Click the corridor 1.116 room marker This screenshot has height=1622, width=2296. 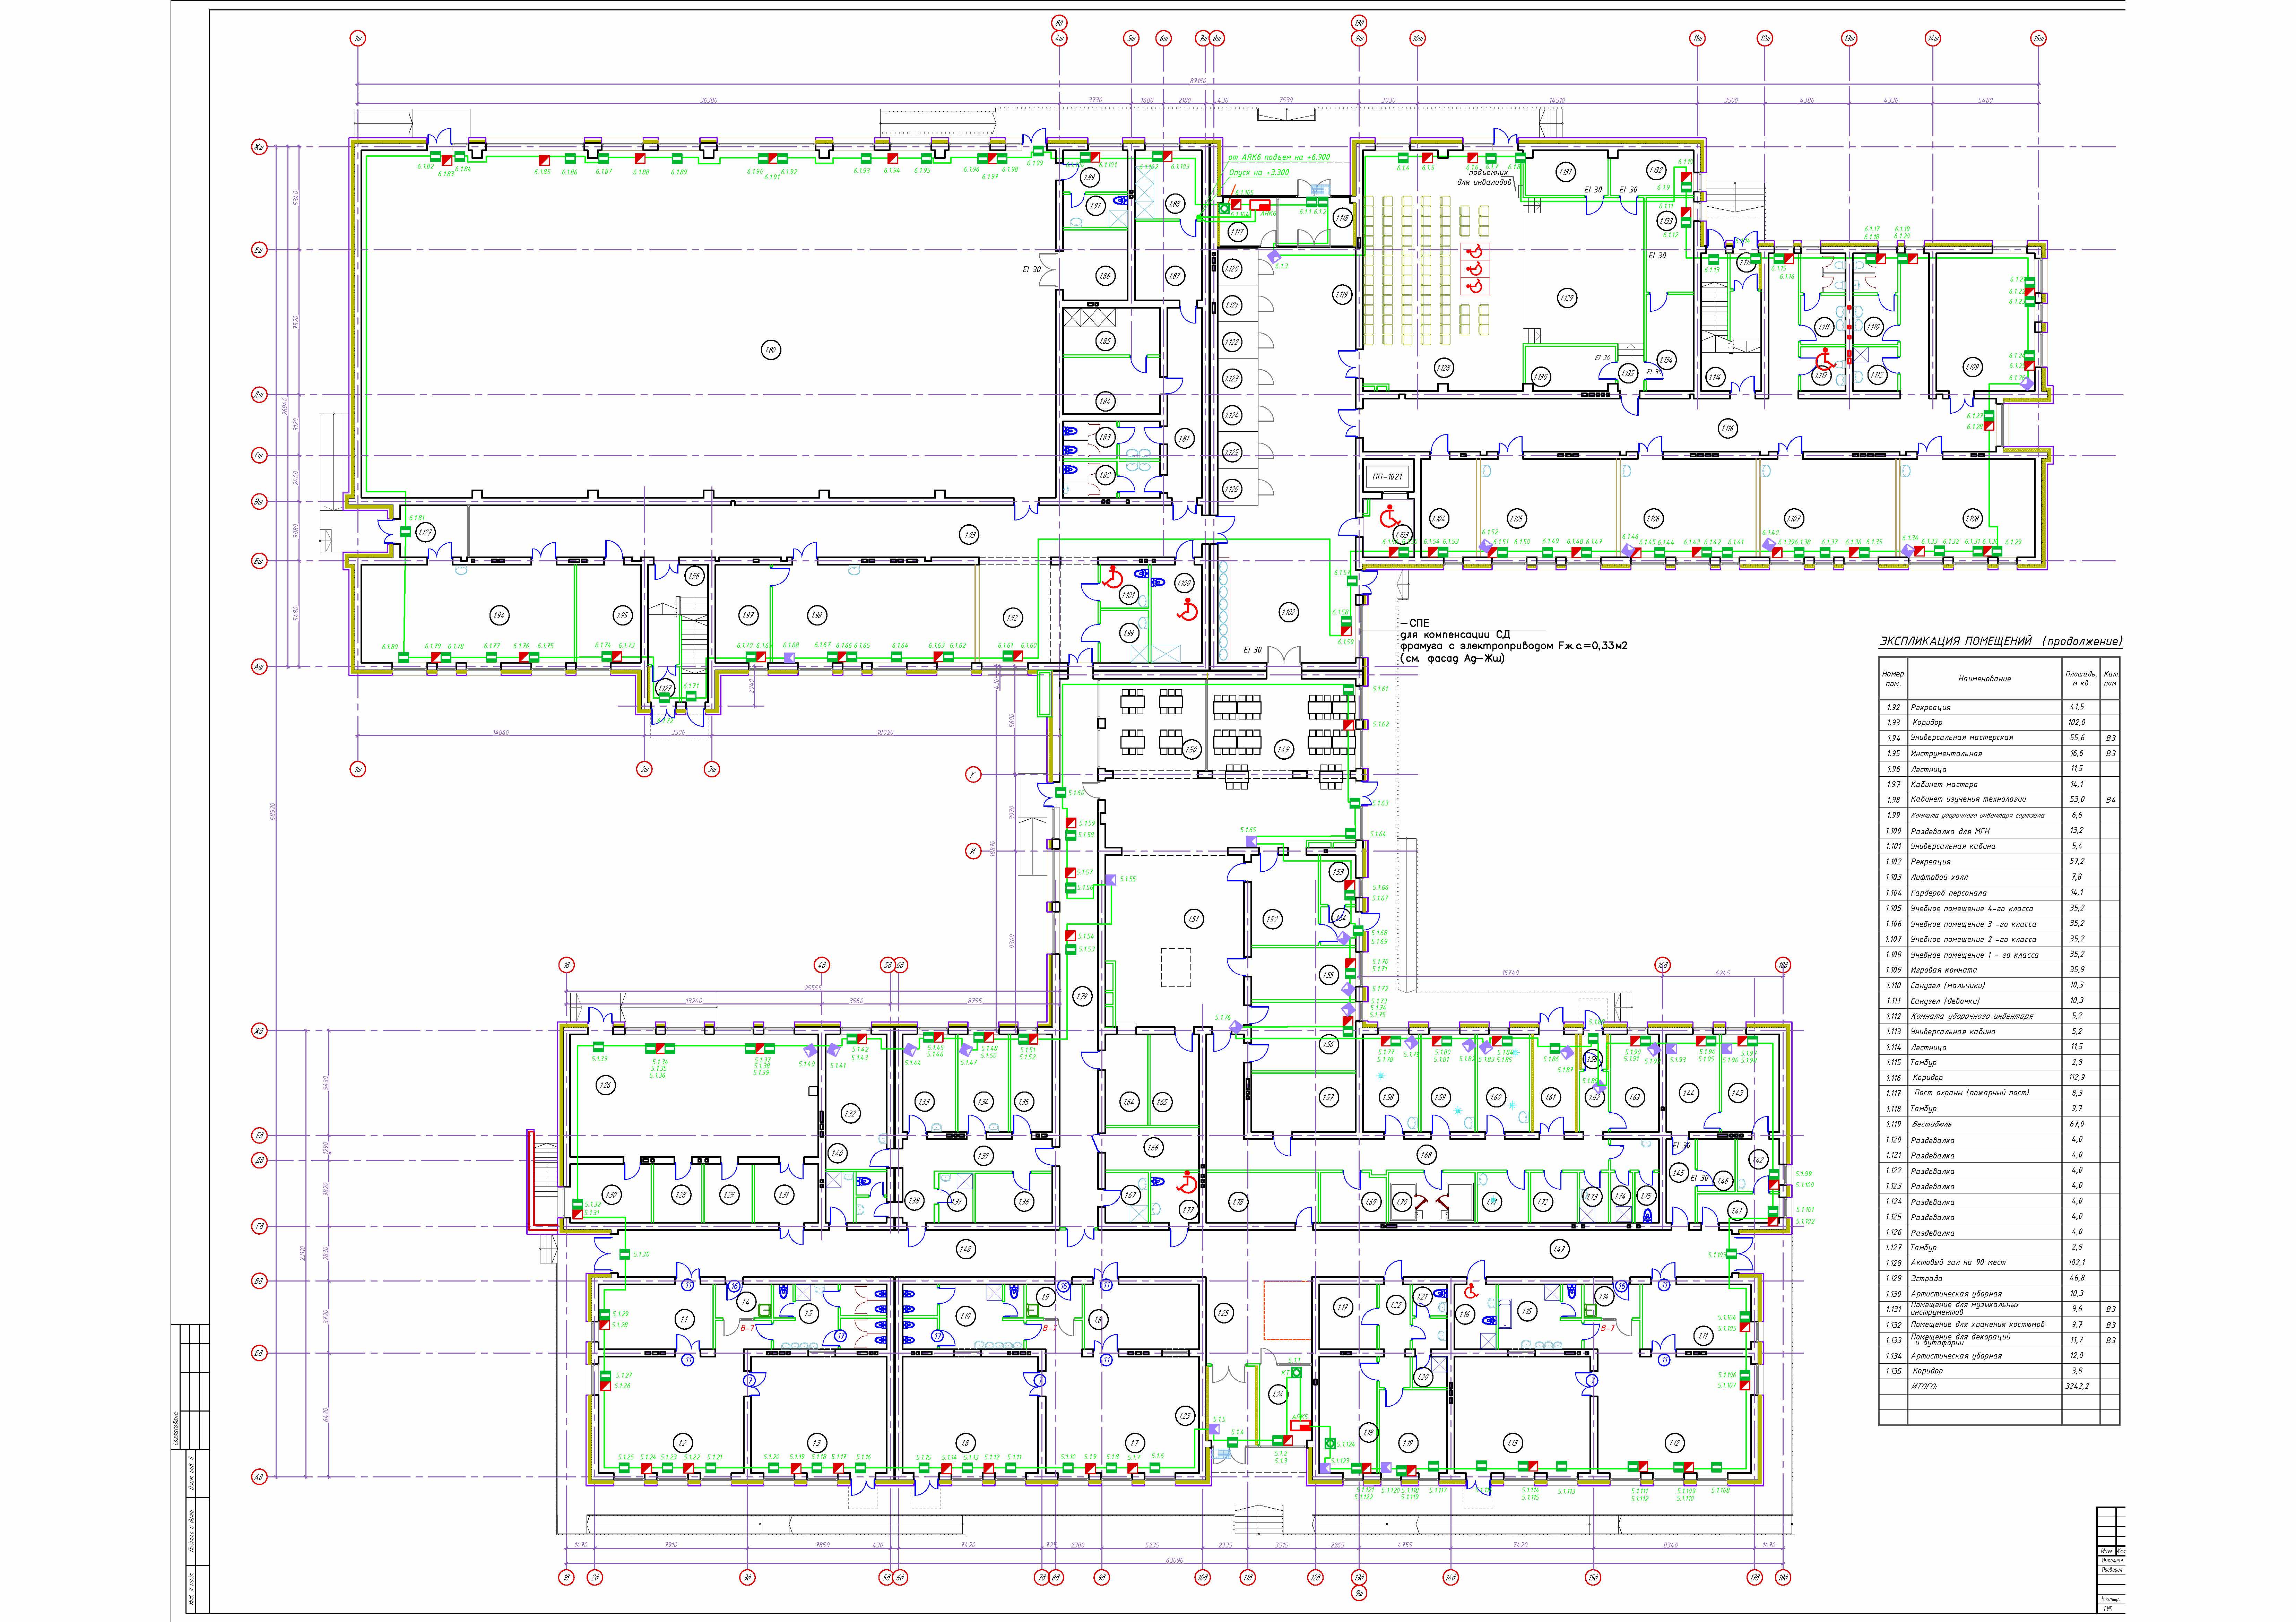click(1728, 429)
